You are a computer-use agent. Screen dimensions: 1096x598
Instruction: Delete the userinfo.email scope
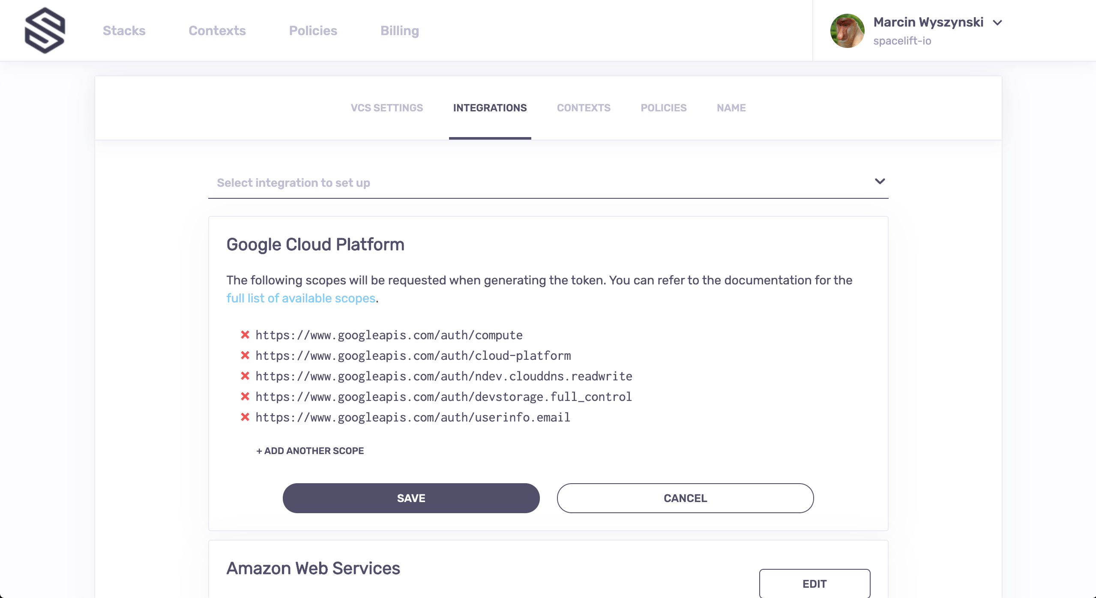245,417
